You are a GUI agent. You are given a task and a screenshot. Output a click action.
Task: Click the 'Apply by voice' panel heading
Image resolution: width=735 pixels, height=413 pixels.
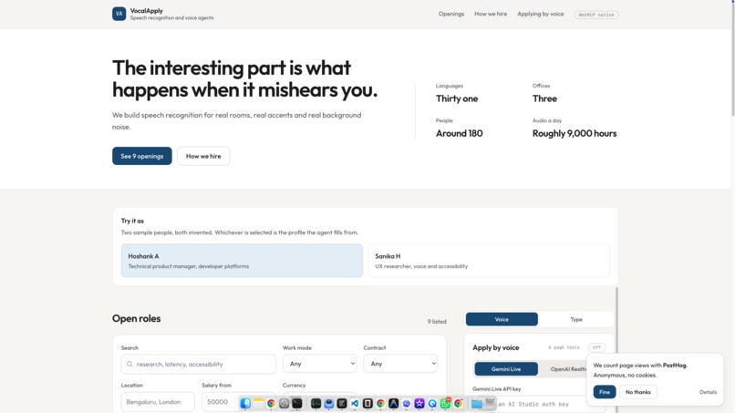pyautogui.click(x=495, y=347)
